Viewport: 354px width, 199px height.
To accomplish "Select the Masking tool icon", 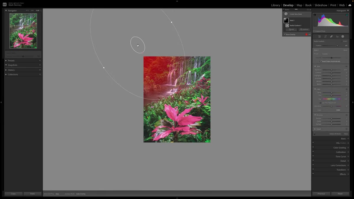I will pyautogui.click(x=343, y=37).
